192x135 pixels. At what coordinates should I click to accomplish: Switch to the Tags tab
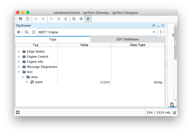pos(53,39)
